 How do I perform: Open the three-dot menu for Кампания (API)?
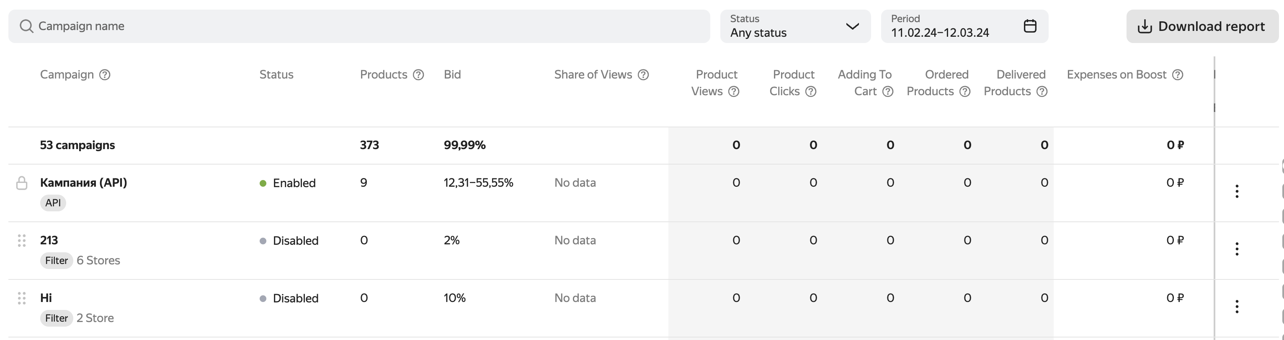pyautogui.click(x=1237, y=191)
